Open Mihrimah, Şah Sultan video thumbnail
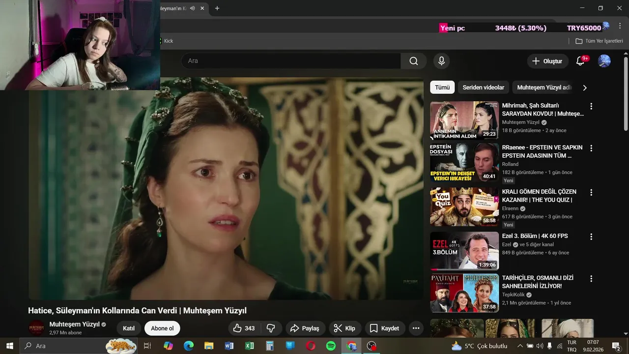The image size is (629, 354). (464, 120)
